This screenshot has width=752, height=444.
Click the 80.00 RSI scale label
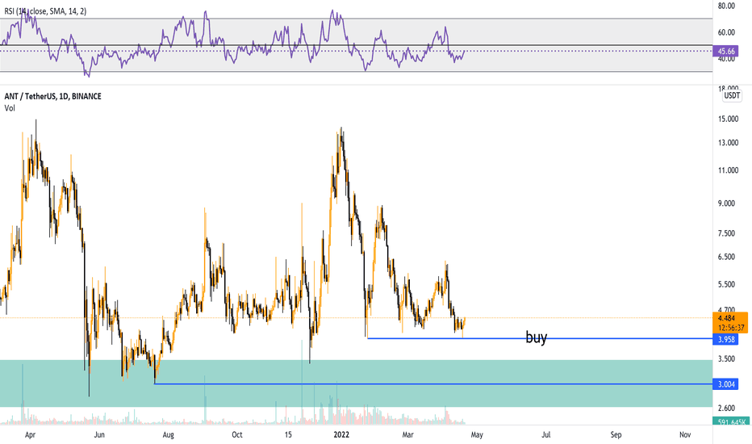pyautogui.click(x=726, y=6)
